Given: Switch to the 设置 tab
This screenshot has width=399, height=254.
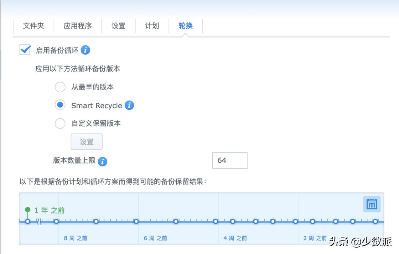Looking at the screenshot, I should click(x=118, y=26).
